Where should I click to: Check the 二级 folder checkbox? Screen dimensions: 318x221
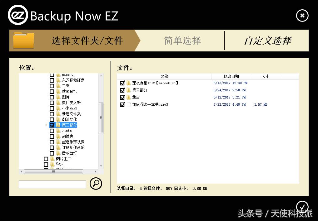point(52,86)
